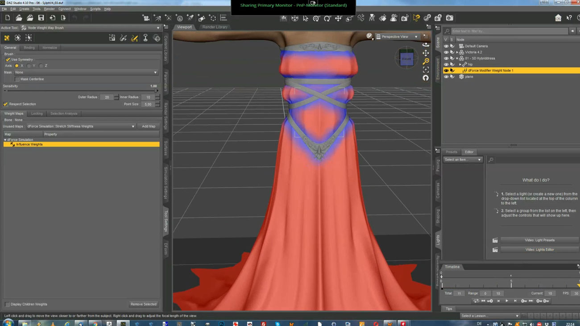Open the Mask dropdown set to None
Viewport: 580px width, 326px height.
click(86, 72)
